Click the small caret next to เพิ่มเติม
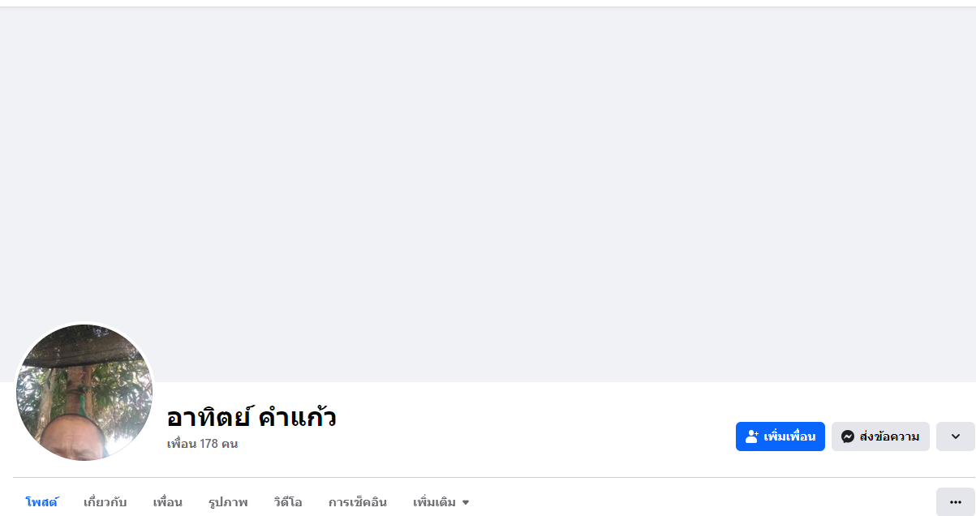Image resolution: width=976 pixels, height=516 pixels. point(466,502)
